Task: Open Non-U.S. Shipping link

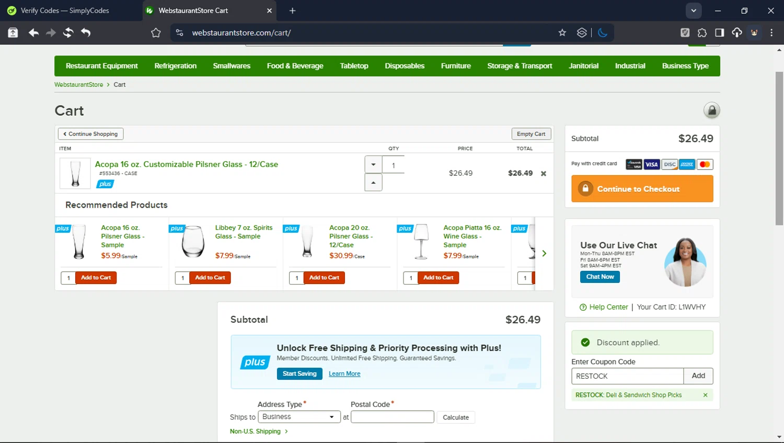Action: pyautogui.click(x=259, y=431)
